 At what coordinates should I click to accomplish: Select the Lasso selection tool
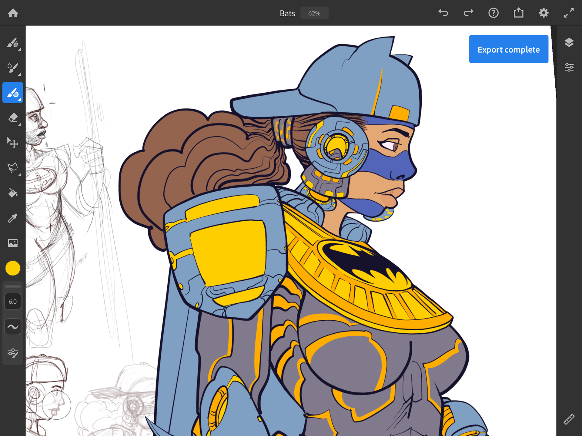click(x=13, y=167)
